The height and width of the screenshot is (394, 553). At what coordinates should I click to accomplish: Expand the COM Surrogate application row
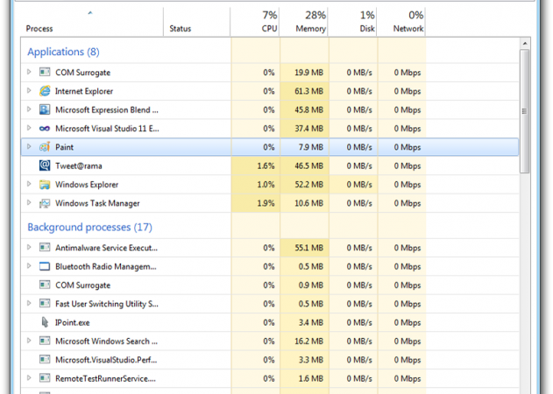click(x=29, y=73)
